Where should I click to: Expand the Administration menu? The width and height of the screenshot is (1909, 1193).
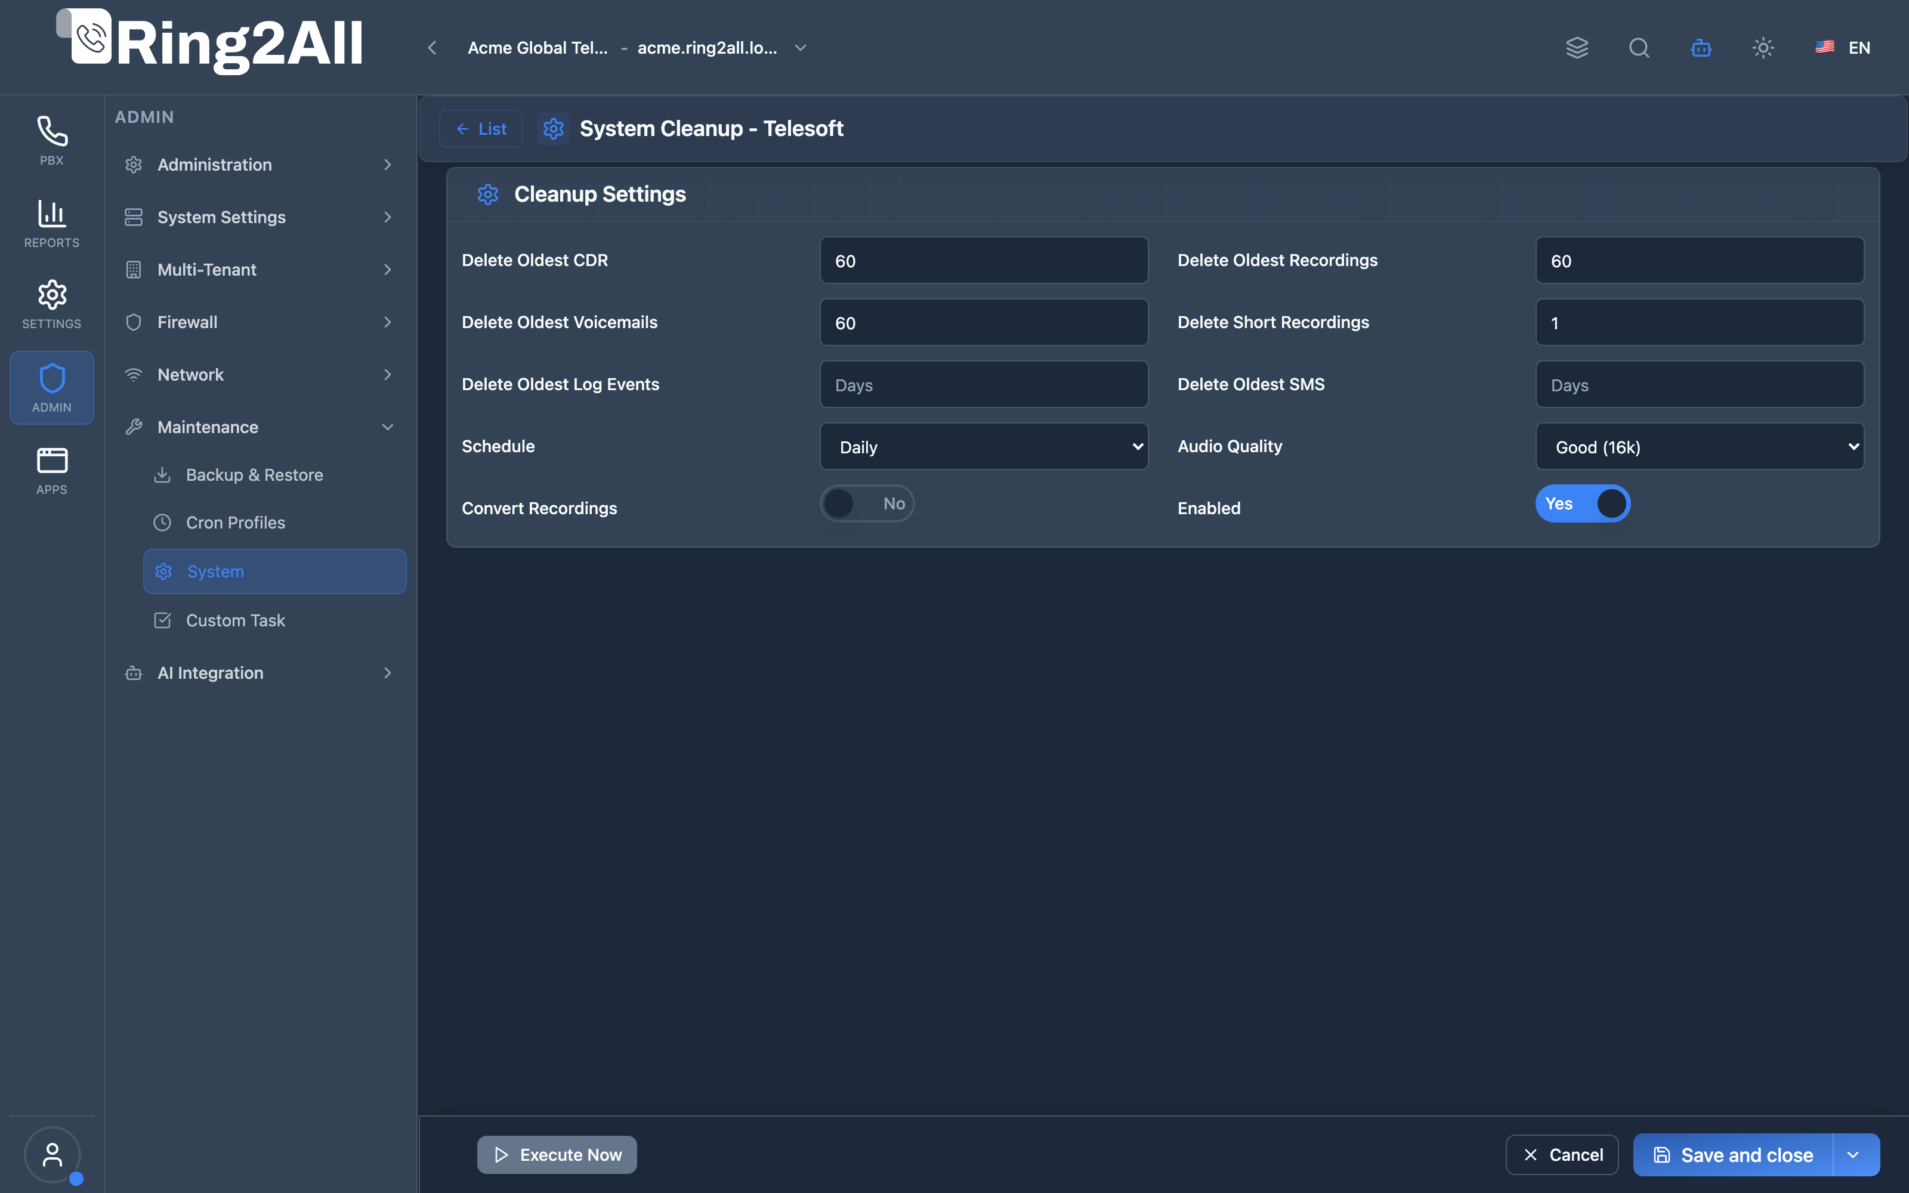click(x=260, y=165)
